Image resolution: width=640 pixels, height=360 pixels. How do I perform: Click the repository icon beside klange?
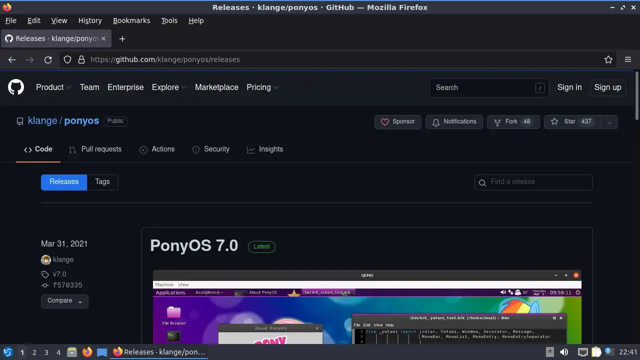20,121
